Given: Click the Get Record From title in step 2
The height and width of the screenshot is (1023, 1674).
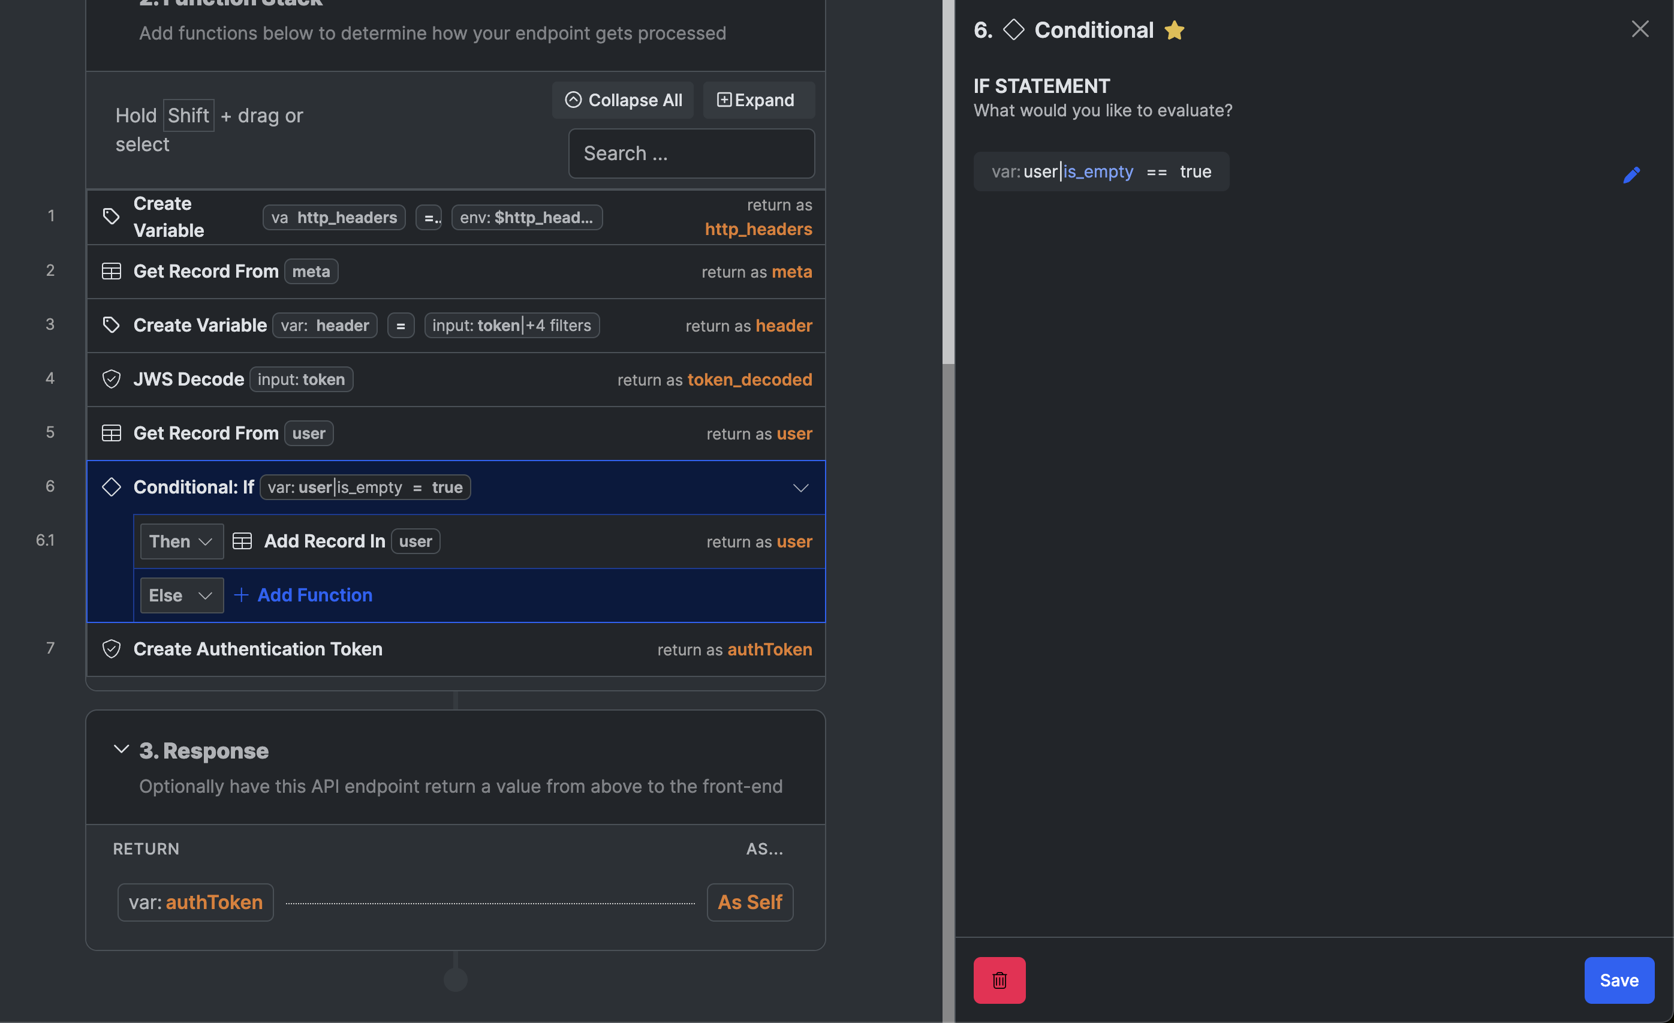Looking at the screenshot, I should pyautogui.click(x=206, y=271).
